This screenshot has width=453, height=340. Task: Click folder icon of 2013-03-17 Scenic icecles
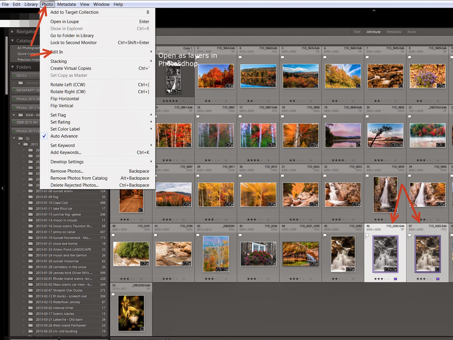click(x=30, y=313)
